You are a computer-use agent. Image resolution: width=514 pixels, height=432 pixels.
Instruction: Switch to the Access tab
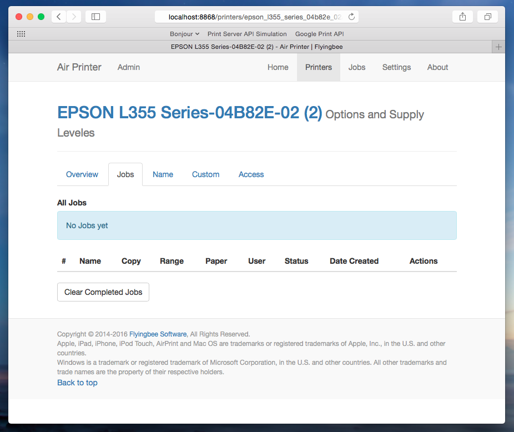pos(251,174)
